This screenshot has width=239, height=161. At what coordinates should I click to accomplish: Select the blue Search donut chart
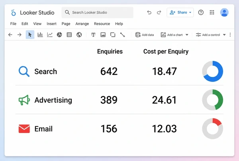(212, 71)
